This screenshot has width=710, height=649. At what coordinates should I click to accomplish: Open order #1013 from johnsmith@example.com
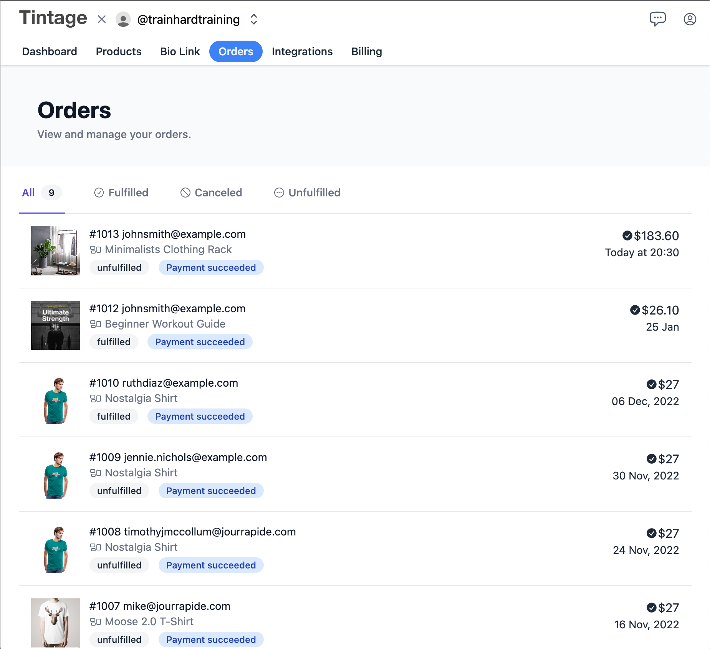pyautogui.click(x=167, y=234)
